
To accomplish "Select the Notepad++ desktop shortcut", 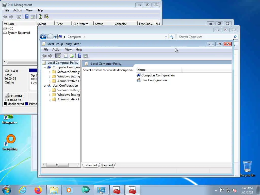I will pyautogui.click(x=10, y=119).
